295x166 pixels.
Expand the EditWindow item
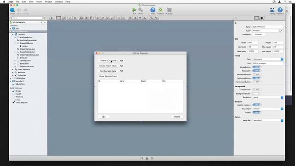[x=11, y=78]
